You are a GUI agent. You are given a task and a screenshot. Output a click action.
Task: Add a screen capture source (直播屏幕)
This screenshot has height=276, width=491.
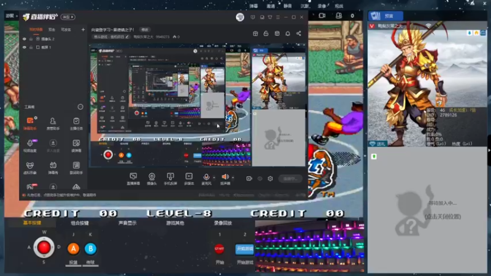133,178
